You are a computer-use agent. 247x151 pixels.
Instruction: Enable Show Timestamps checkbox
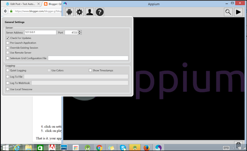90,70
